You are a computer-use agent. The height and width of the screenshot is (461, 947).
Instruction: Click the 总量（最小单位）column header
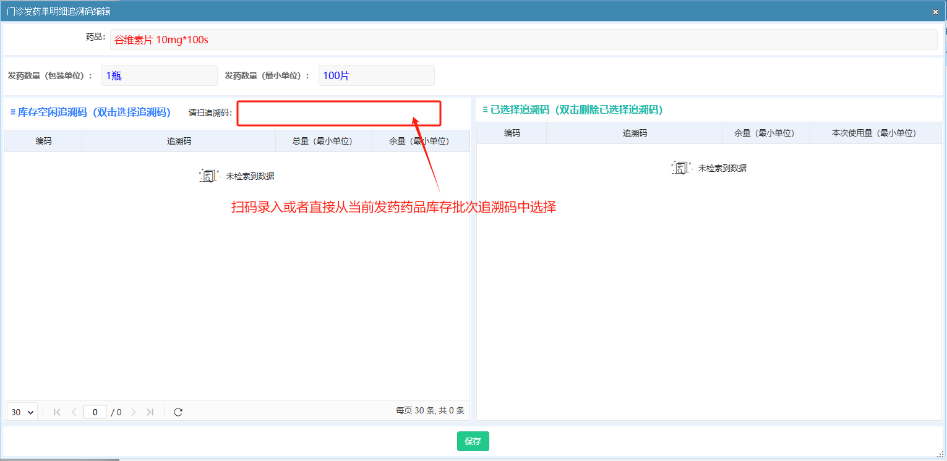tap(324, 141)
